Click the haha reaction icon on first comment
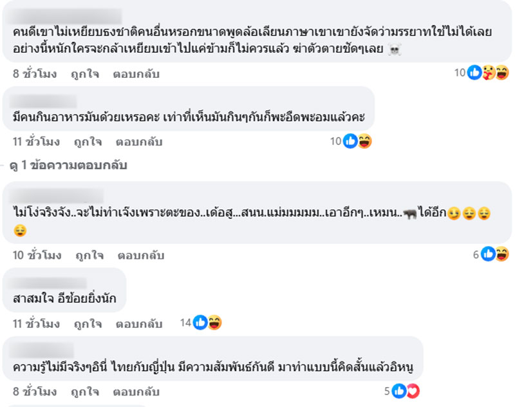Image resolution: width=515 pixels, height=407 pixels. tap(502, 72)
